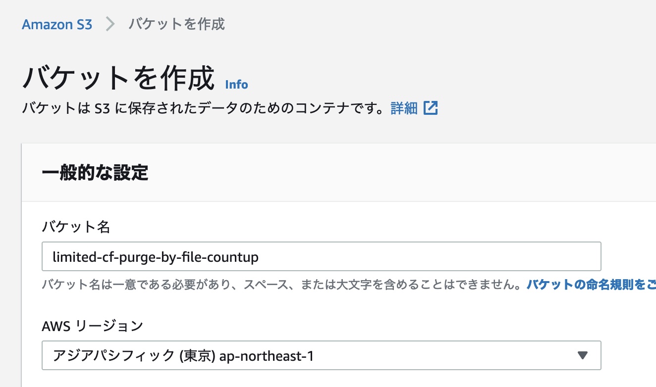Open the AWS リージョン dropdown
This screenshot has height=387, width=656.
(x=322, y=355)
